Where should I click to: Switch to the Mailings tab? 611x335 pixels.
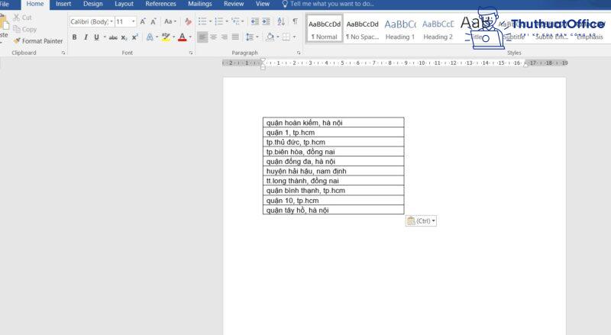[200, 4]
